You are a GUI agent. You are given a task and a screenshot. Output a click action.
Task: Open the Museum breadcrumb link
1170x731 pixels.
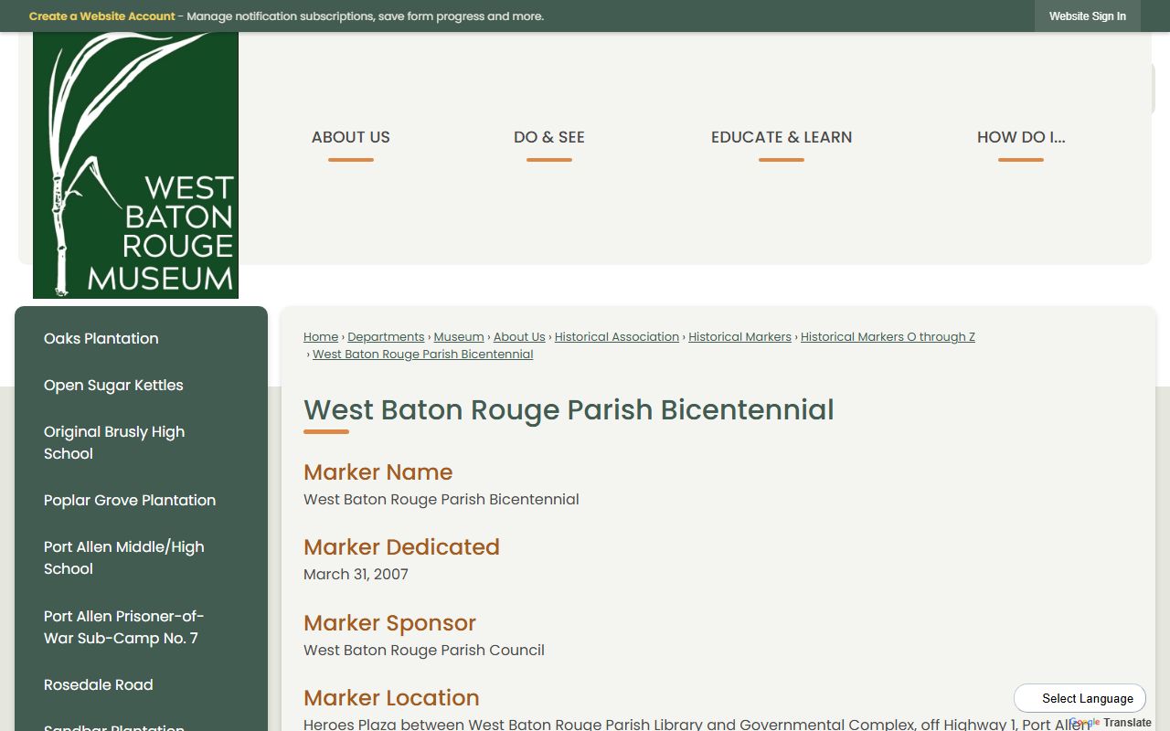[x=459, y=337]
